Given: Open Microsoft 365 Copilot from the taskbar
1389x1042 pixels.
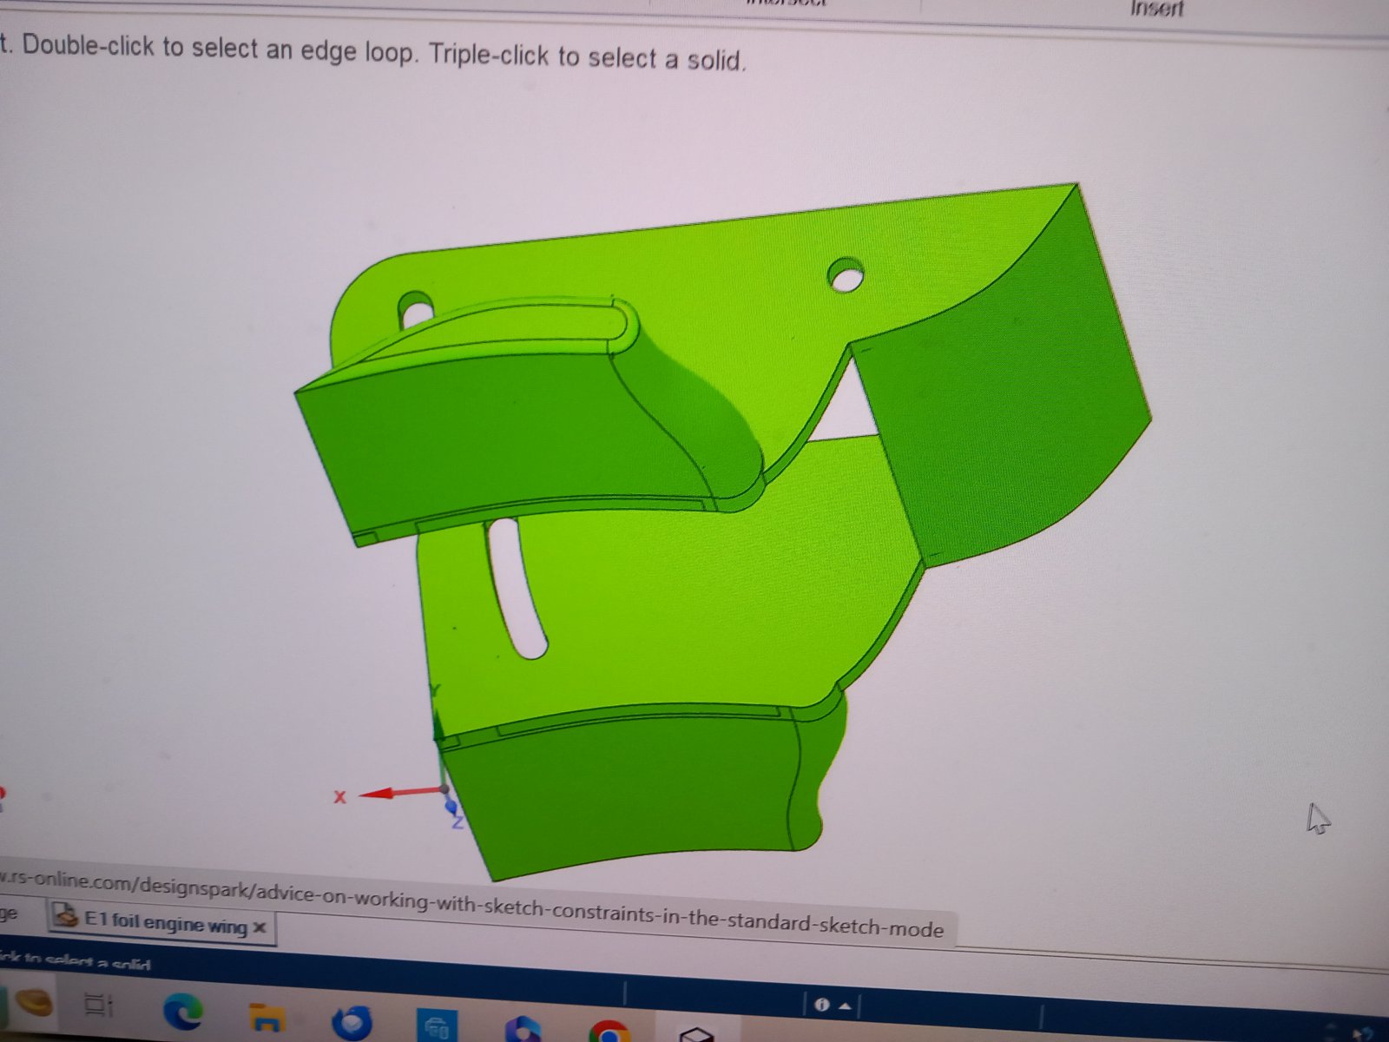Looking at the screenshot, I should pyautogui.click(x=522, y=1029).
